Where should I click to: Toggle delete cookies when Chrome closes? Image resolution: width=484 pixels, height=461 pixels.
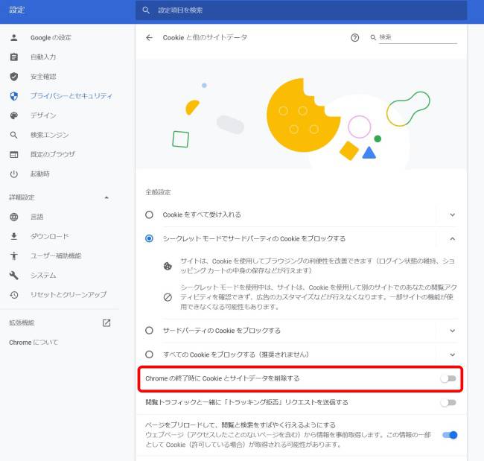coord(448,378)
